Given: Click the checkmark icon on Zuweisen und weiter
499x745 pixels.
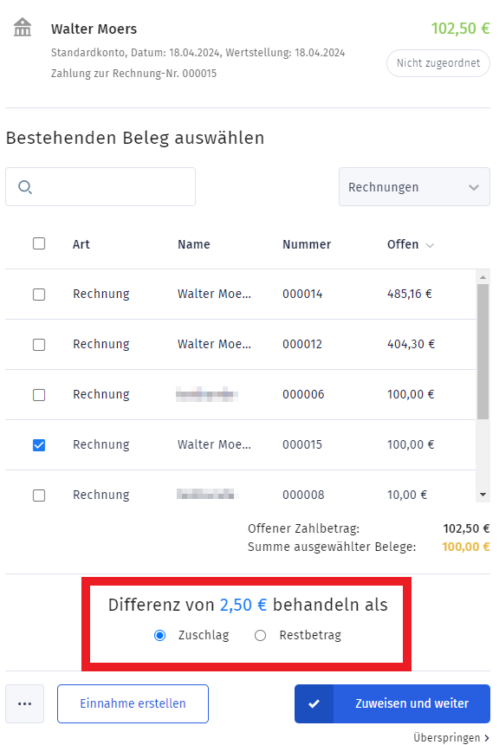Looking at the screenshot, I should click(314, 703).
